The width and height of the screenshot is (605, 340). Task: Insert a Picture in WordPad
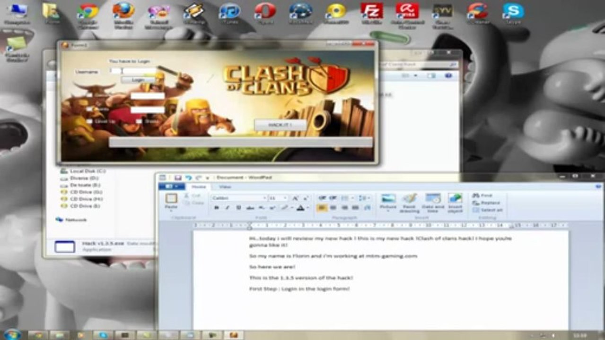point(388,203)
